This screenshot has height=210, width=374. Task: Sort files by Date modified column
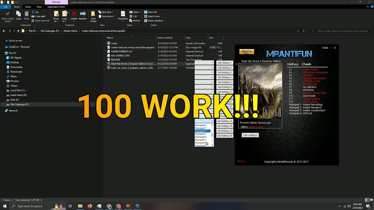[x=165, y=38]
